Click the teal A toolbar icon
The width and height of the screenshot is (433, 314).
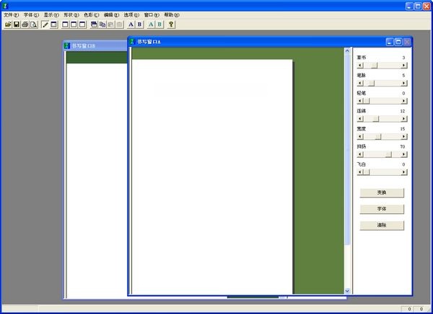click(x=151, y=24)
